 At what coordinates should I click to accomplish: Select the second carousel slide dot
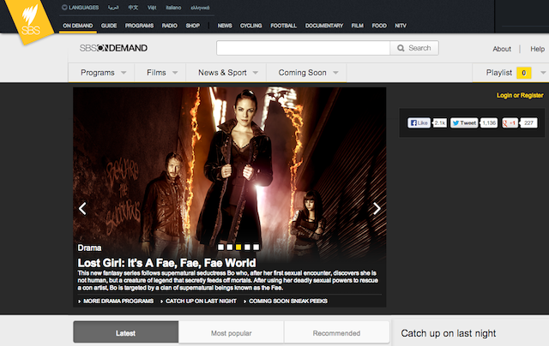click(x=229, y=248)
